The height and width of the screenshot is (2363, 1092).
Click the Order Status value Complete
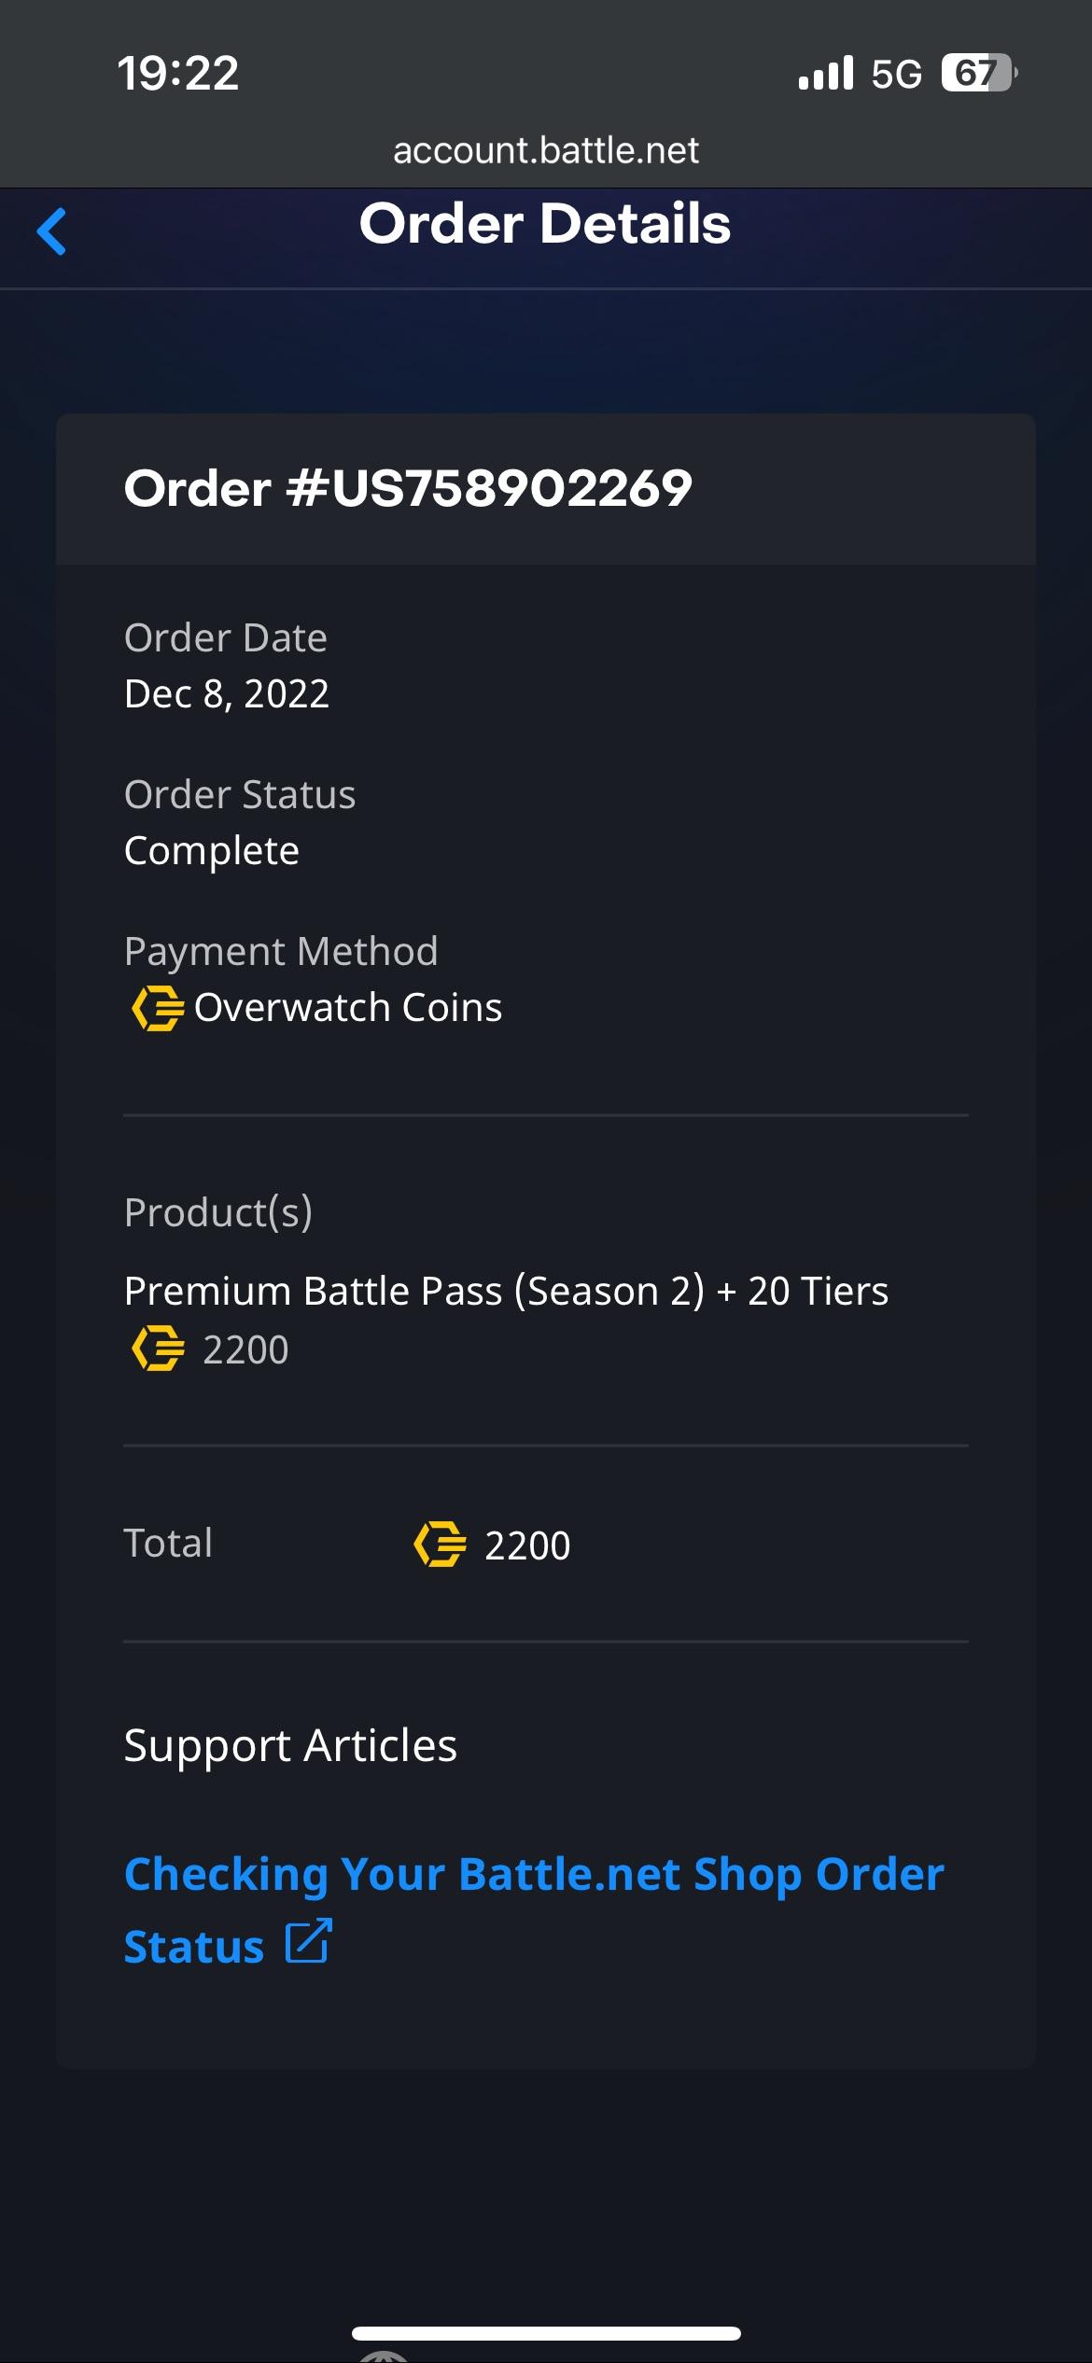(x=211, y=849)
